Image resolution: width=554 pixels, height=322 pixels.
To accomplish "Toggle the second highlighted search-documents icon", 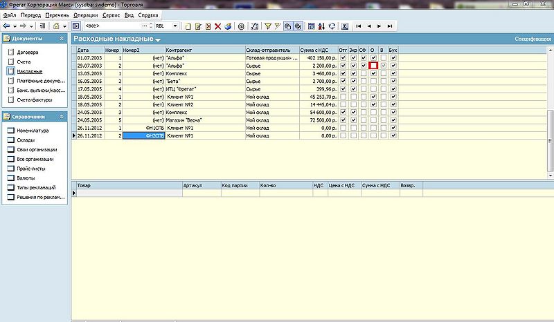I will [x=298, y=26].
